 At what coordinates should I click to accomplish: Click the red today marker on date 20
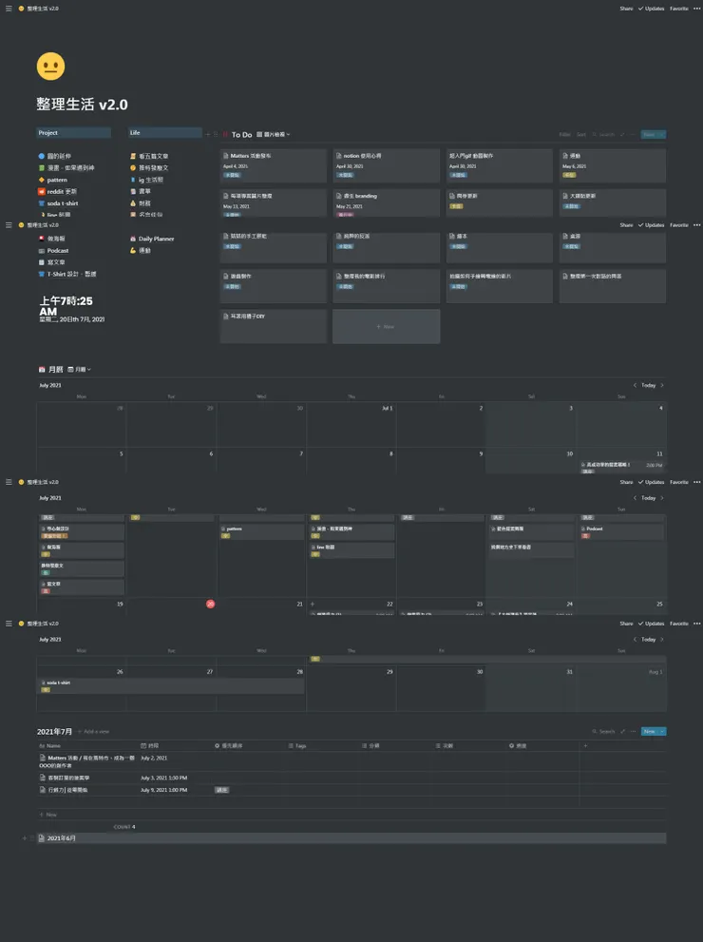click(210, 604)
